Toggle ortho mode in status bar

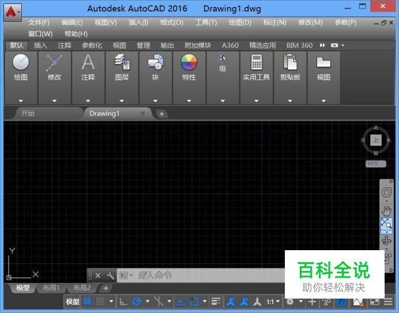[123, 301]
